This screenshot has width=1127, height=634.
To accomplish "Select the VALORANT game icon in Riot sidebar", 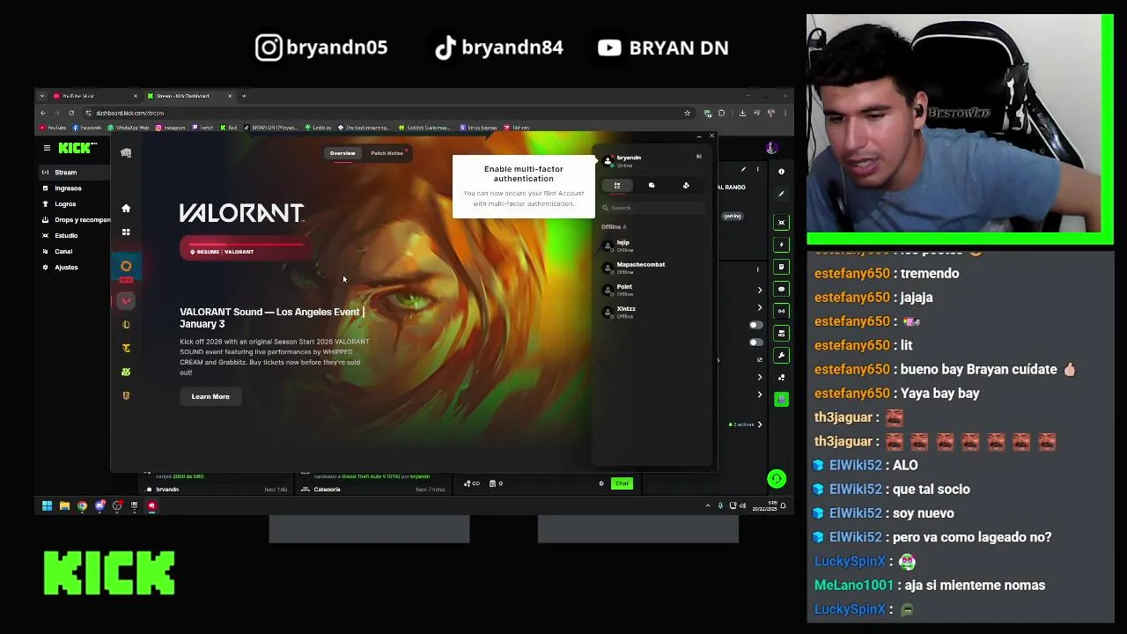I will tap(126, 301).
